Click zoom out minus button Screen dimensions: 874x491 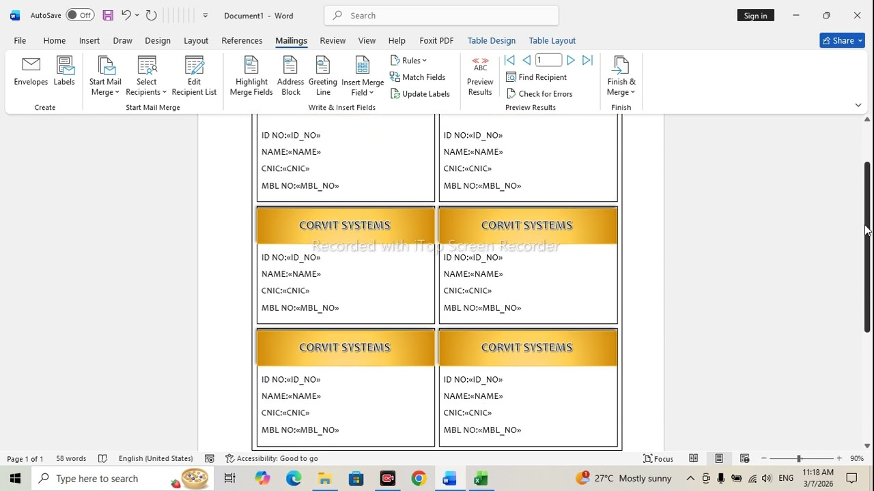[763, 458]
